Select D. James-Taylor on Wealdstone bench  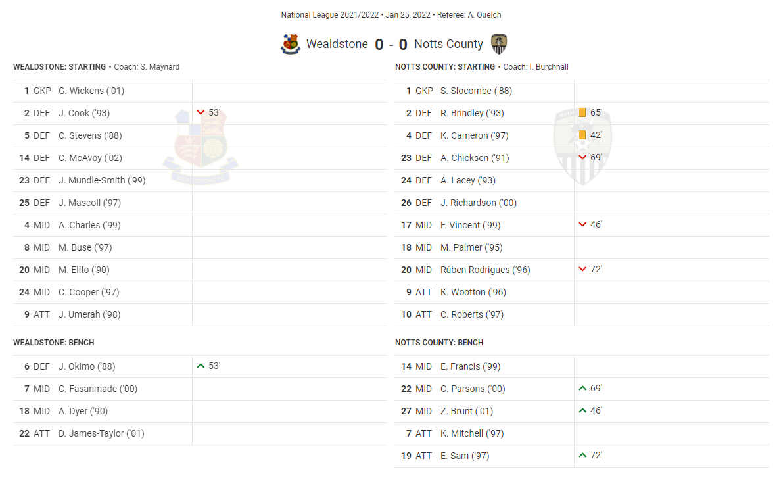[x=101, y=433]
